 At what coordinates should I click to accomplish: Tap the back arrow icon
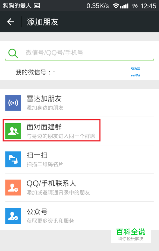point(11,22)
